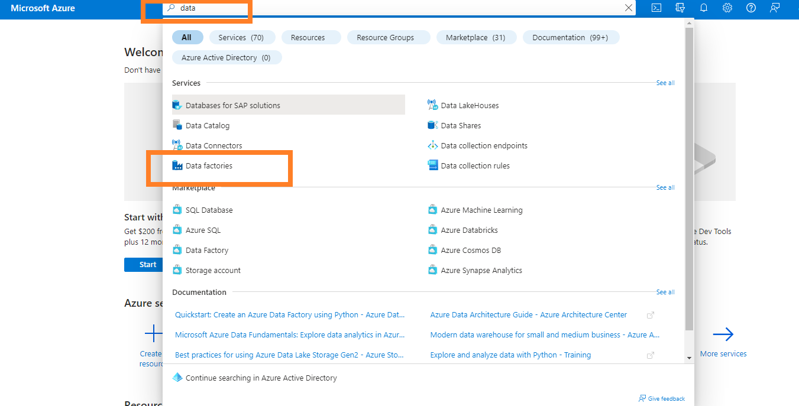
Task: Click the Give feedback link
Action: pos(666,399)
